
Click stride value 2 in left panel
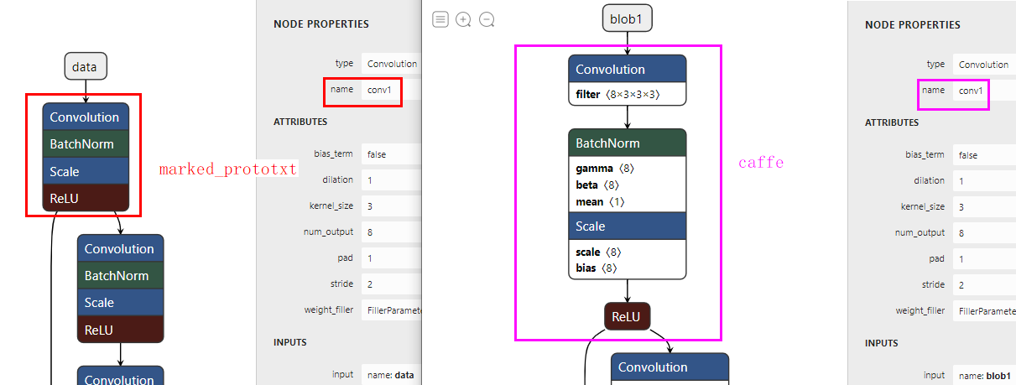(391, 284)
